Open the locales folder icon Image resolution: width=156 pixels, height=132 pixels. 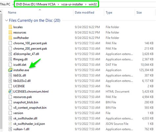click(10, 27)
